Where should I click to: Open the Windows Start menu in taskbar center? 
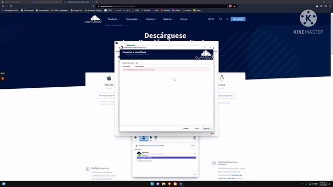pos(152,184)
